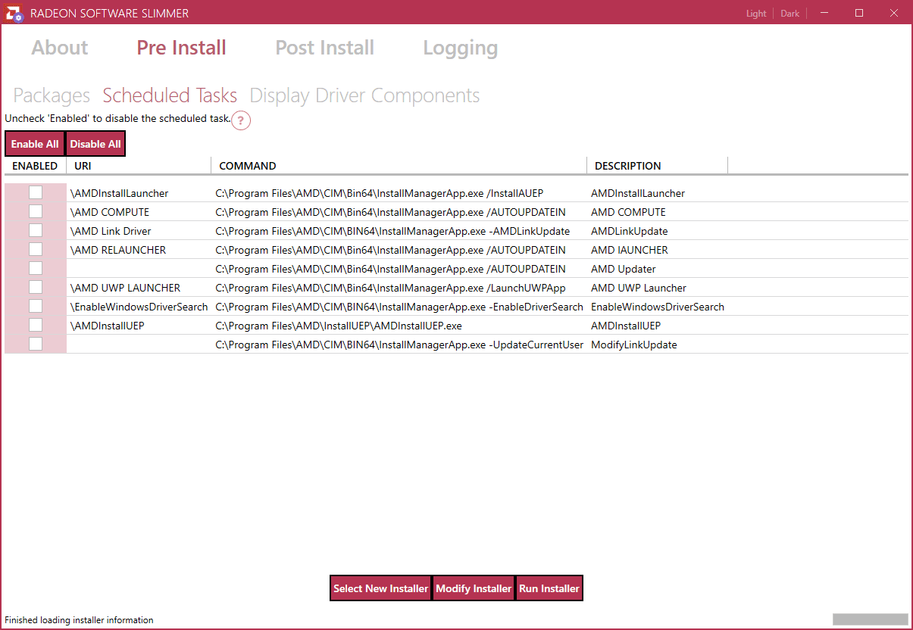Toggle Enabled checkbox for \AMDInstallUEP
The height and width of the screenshot is (630, 913).
point(36,325)
